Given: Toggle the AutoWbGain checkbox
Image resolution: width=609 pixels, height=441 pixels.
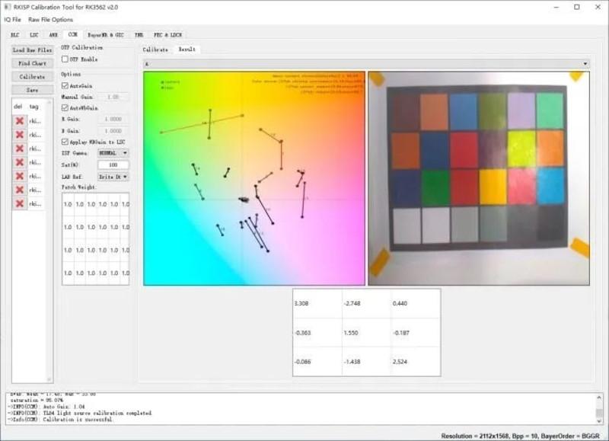Looking at the screenshot, I should 65,107.
